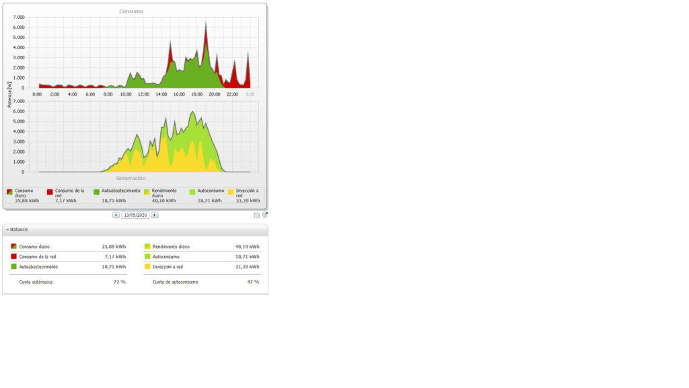Go to the next day arrow
Viewport: 689px width, 388px height.
[x=155, y=215]
